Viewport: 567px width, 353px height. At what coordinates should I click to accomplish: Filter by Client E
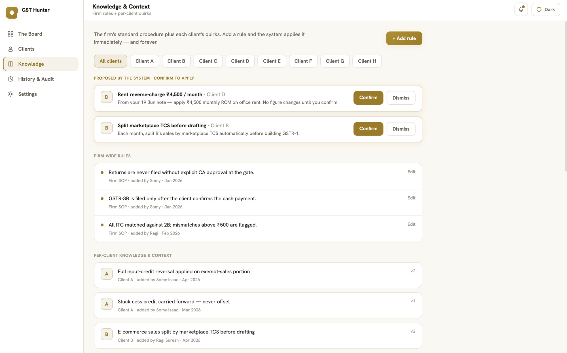[x=272, y=61]
